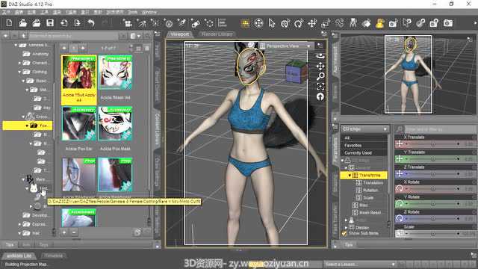
Task: Click the content library search field
Action: click(72, 36)
